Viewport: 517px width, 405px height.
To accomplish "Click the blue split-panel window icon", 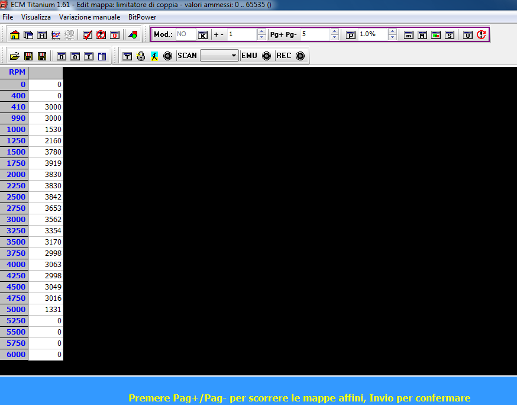I will tap(102, 56).
